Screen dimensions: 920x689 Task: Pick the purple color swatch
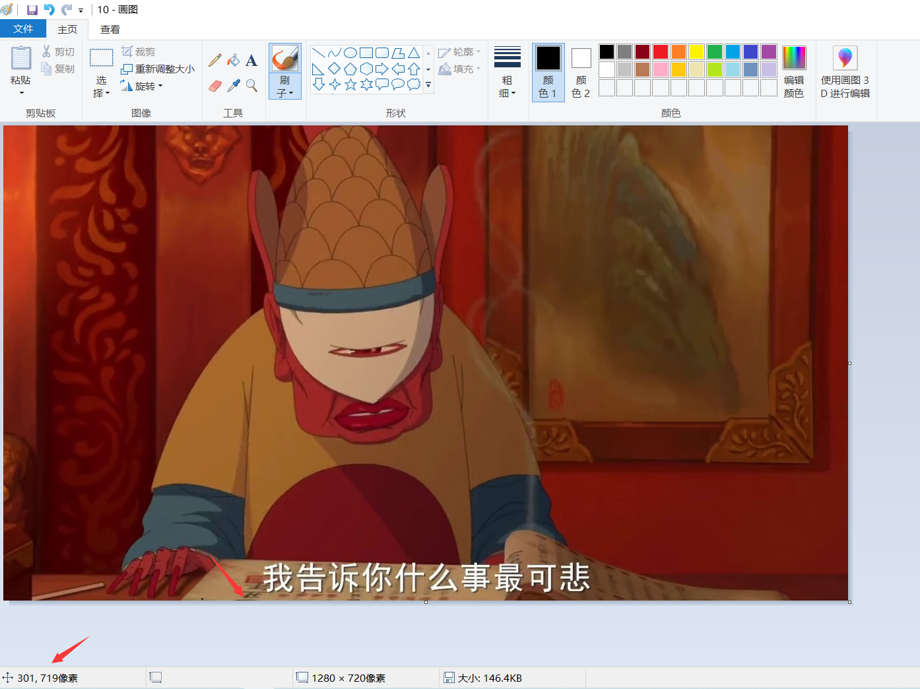(x=768, y=51)
